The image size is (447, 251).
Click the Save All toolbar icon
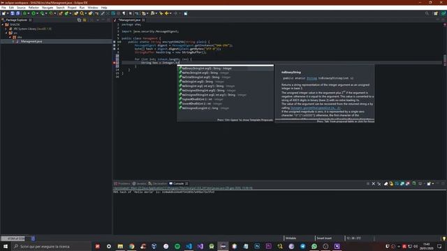[17, 13]
